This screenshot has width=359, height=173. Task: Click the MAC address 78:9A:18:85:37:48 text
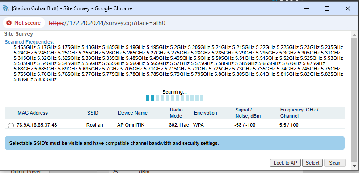point(37,125)
